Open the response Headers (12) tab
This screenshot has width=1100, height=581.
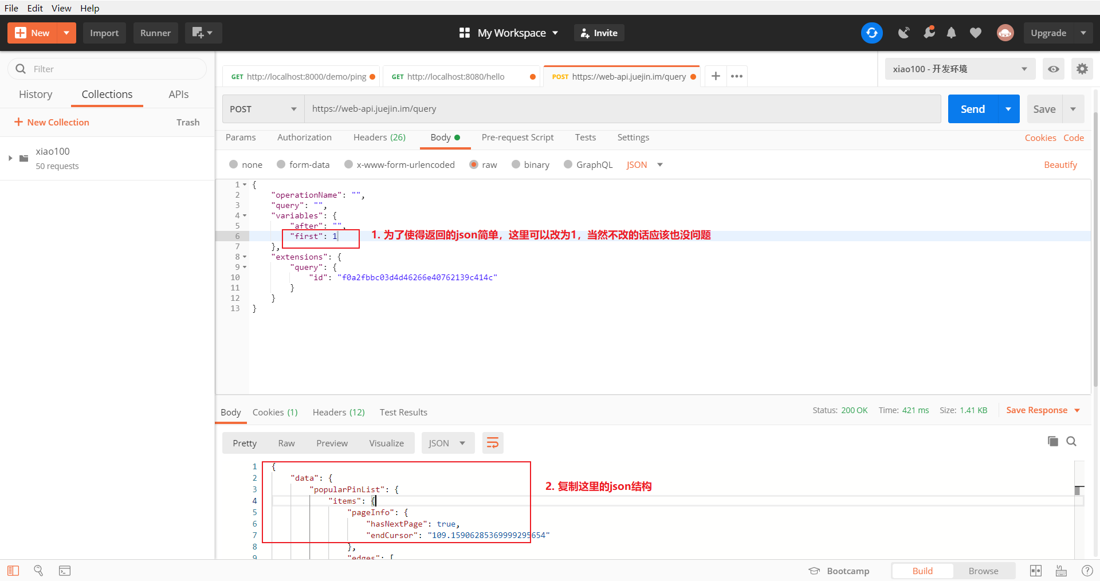(339, 412)
